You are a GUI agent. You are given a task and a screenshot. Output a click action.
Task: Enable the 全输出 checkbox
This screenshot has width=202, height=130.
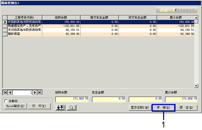(x=6, y=101)
